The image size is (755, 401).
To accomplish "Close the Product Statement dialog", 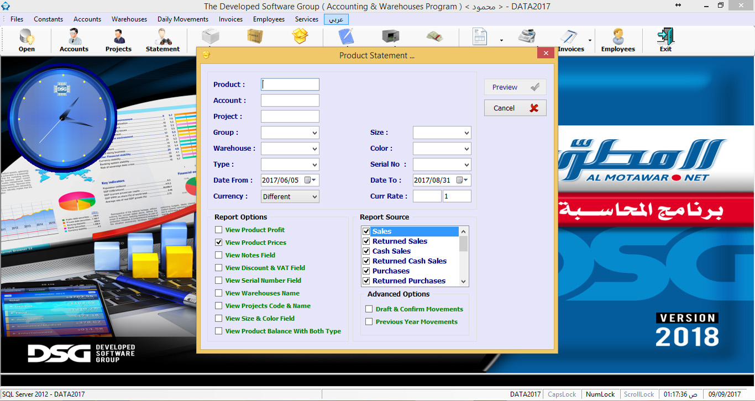I will click(x=546, y=53).
